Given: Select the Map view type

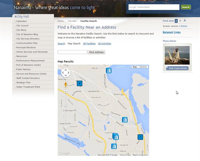Looking at the screenshot, I should click(135, 67).
